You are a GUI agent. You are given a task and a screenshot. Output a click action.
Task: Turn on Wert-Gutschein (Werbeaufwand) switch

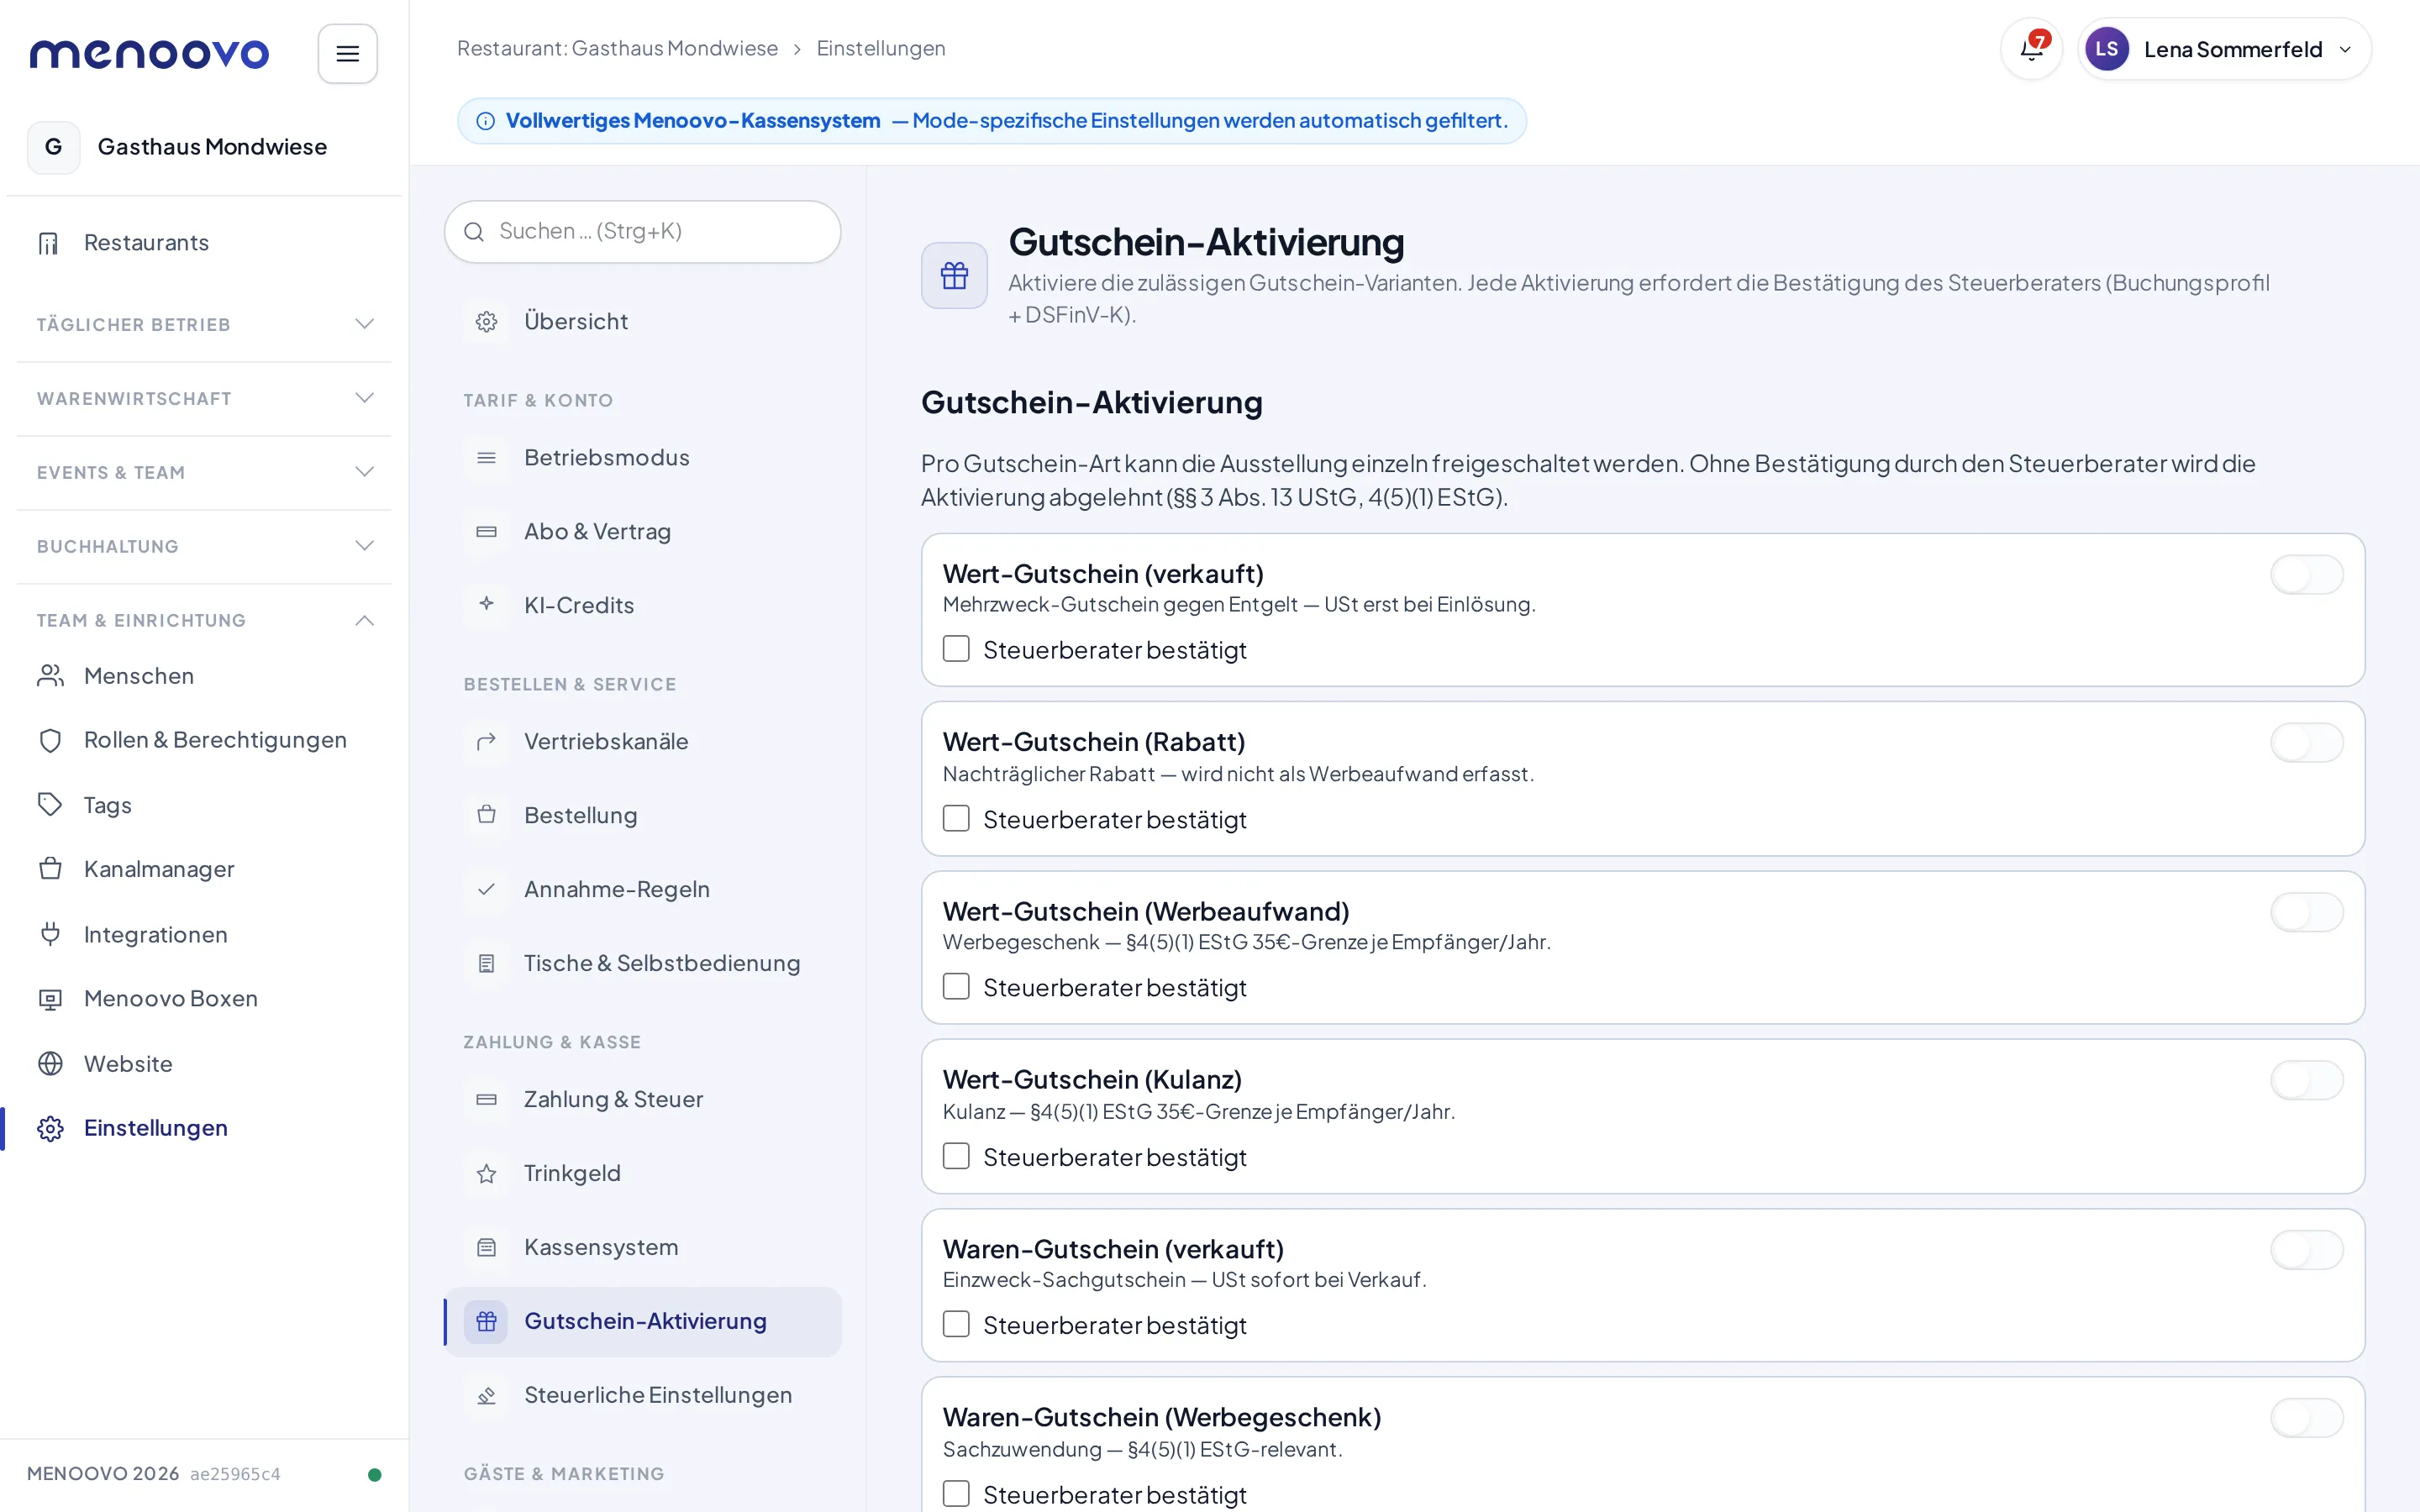[x=2306, y=912]
